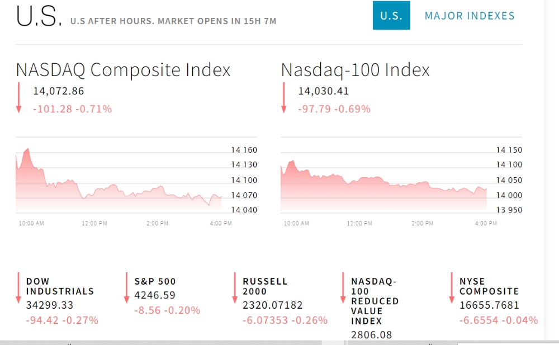
Task: Open Nasdaq-100 Reduced Value Index link
Action: click(375, 301)
